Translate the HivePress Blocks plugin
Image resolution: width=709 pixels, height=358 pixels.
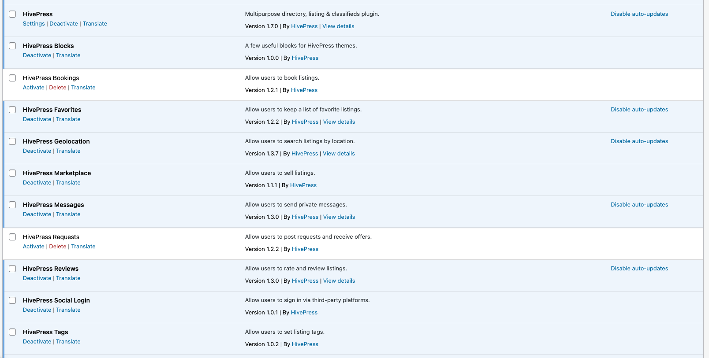pos(68,55)
